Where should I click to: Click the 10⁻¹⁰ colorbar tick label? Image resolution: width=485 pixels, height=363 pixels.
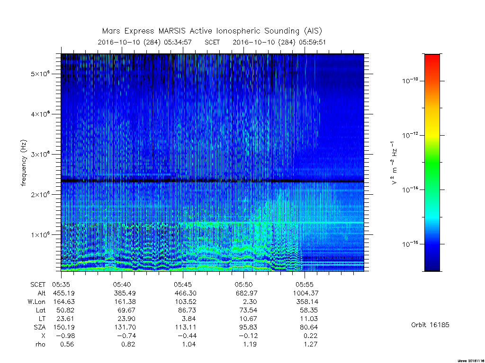click(x=410, y=81)
